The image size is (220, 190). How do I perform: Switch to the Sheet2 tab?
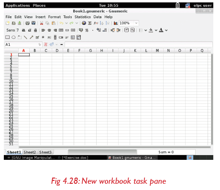coord(30,152)
